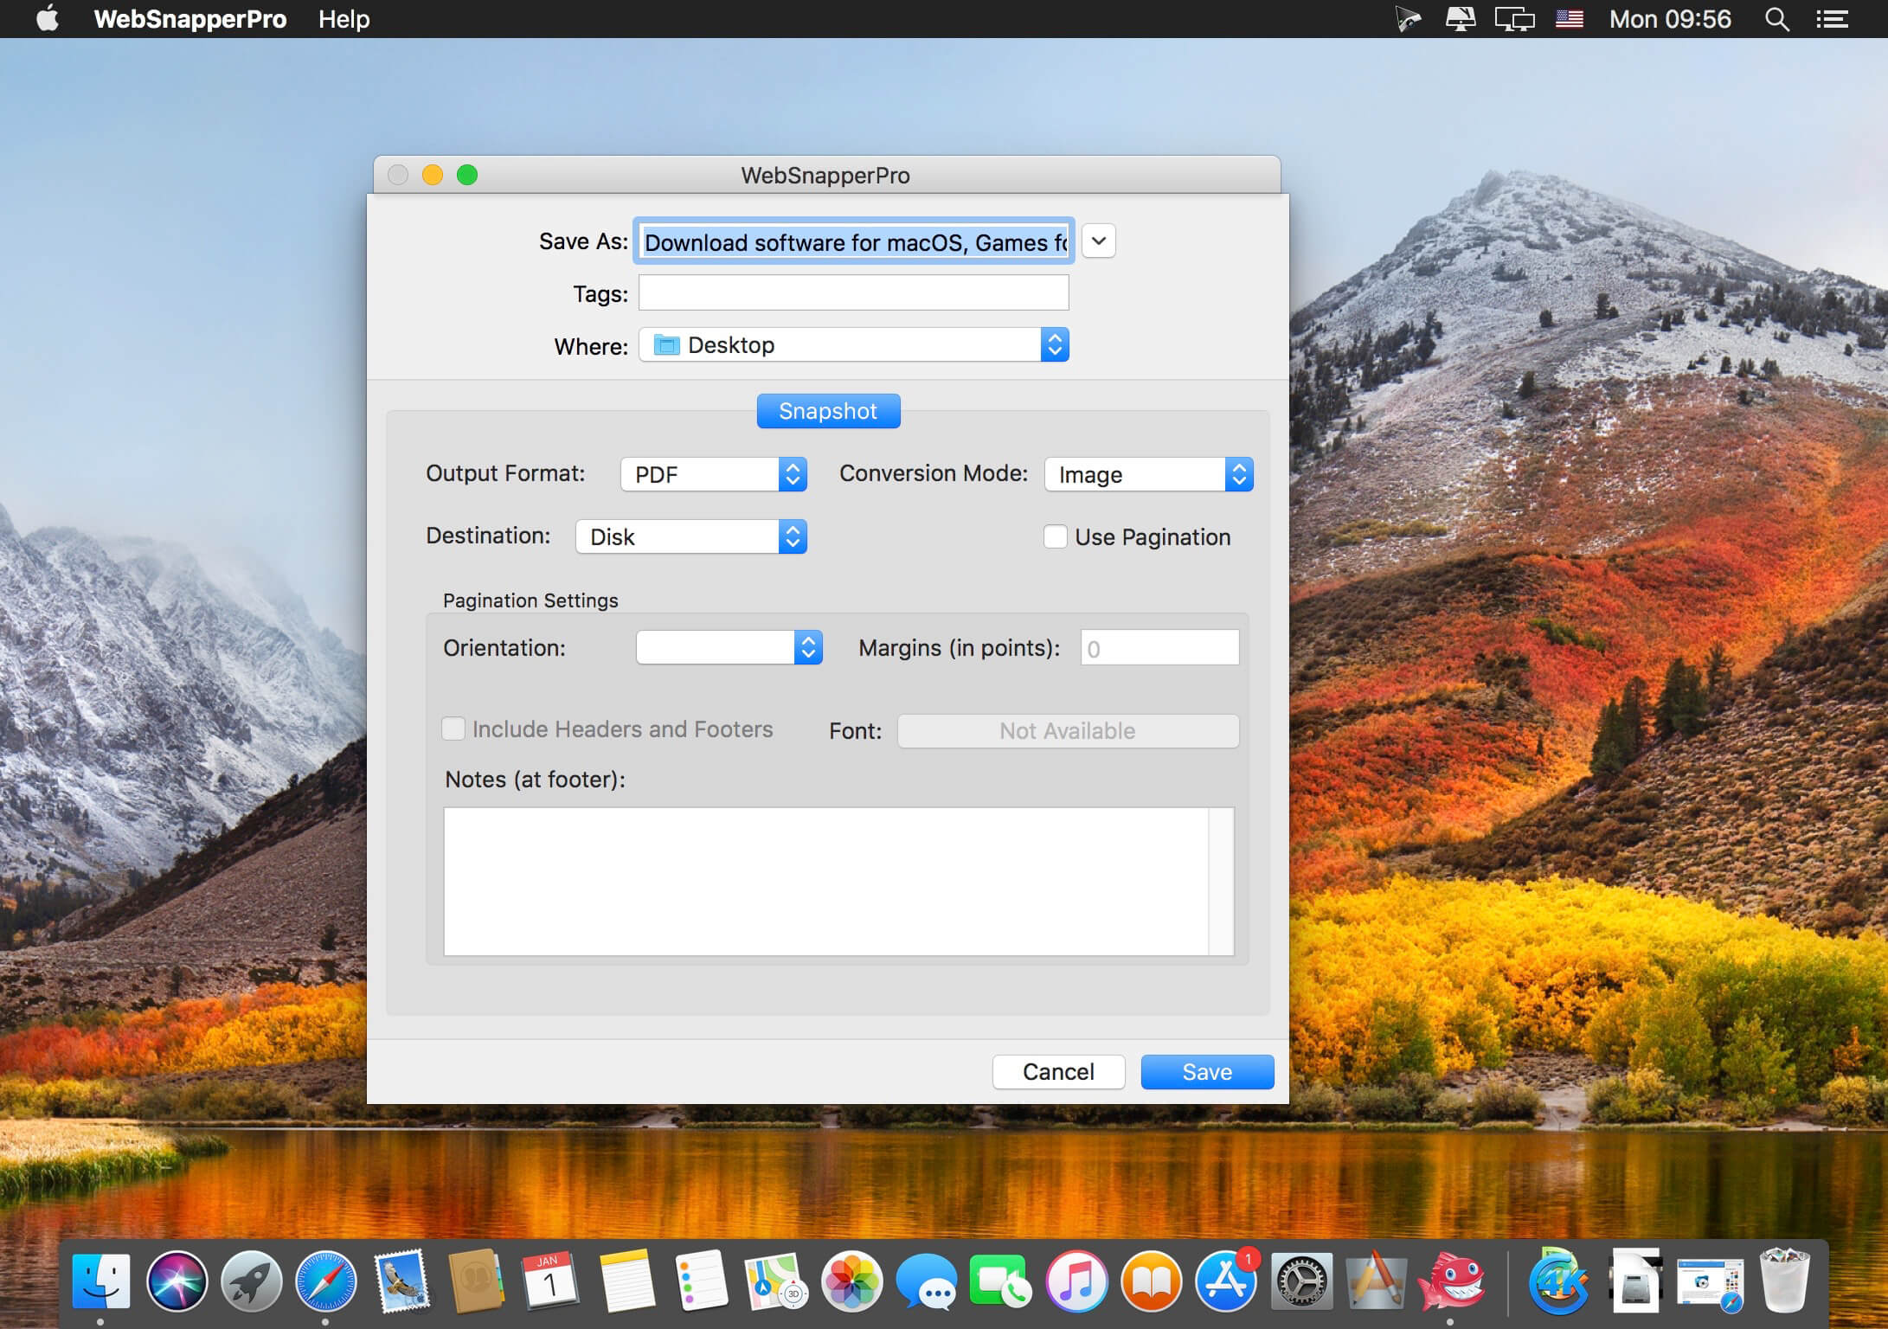Open the Apple menu
The height and width of the screenshot is (1329, 1888).
pos(48,19)
